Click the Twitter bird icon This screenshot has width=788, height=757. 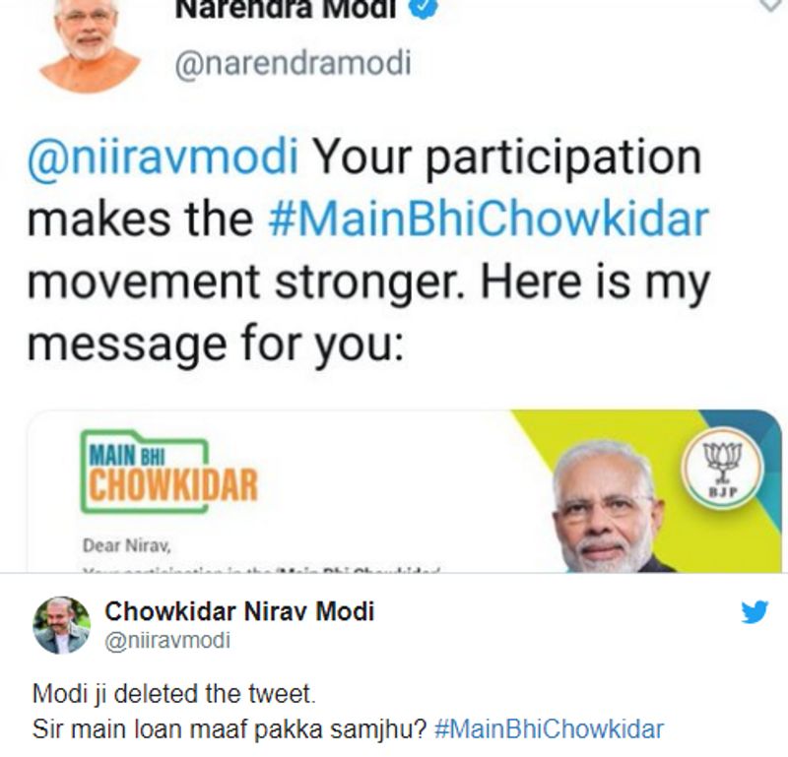pyautogui.click(x=755, y=612)
